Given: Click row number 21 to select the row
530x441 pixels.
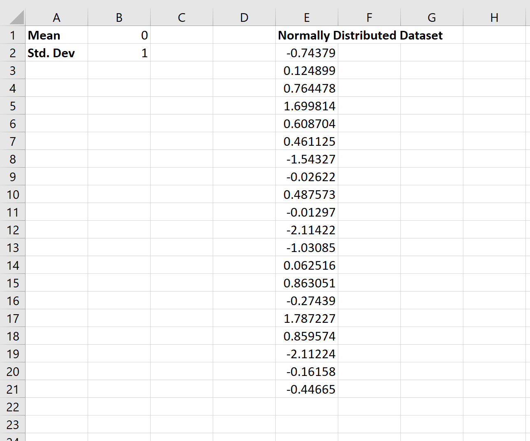Looking at the screenshot, I should (x=13, y=389).
